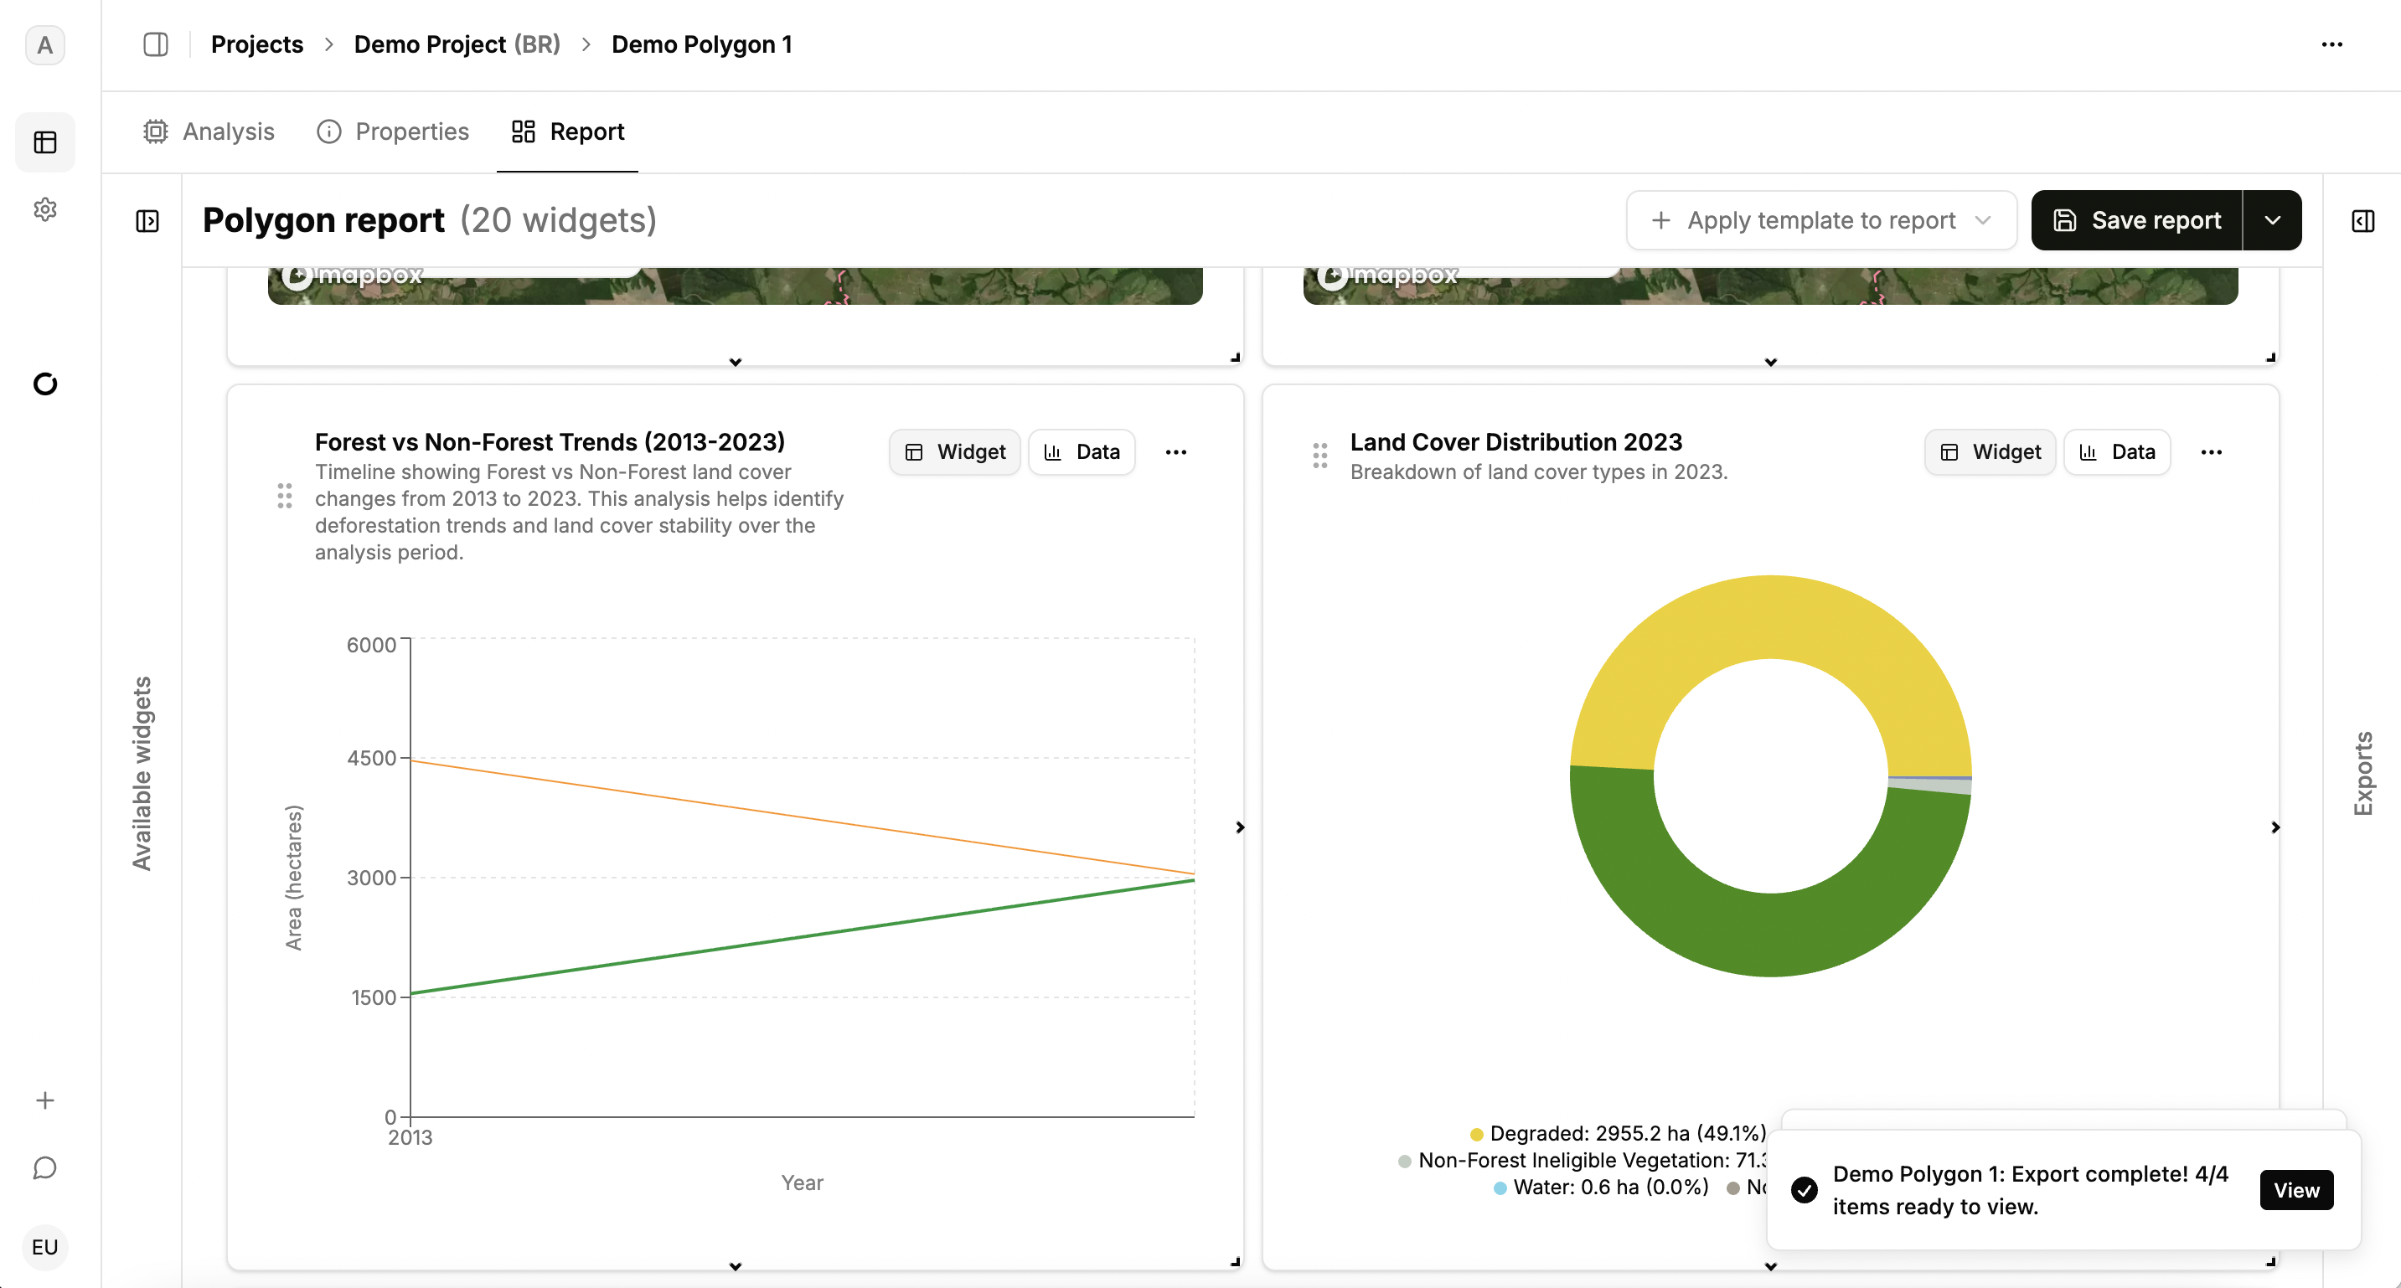Open settings gear in left sidebar
This screenshot has width=2401, height=1288.
pyautogui.click(x=44, y=209)
